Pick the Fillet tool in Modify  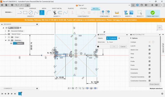point(49,13)
